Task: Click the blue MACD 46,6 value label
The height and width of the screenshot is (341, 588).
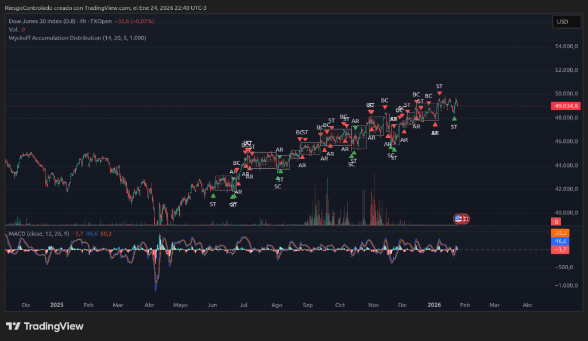Action: 560,242
